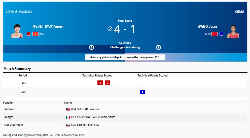
Task: Click the winner checkmark icon beside the score
Action: click(x=110, y=29)
